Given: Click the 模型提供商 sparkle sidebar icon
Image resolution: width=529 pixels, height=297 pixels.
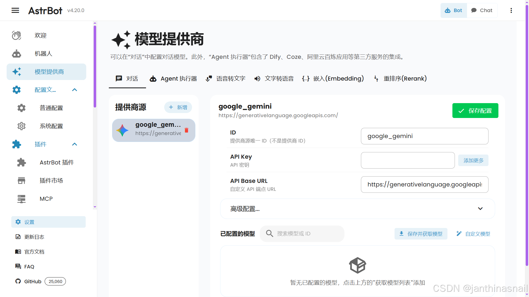Looking at the screenshot, I should [17, 72].
